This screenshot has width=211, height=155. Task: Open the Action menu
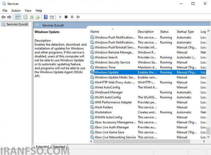pyautogui.click(x=16, y=11)
